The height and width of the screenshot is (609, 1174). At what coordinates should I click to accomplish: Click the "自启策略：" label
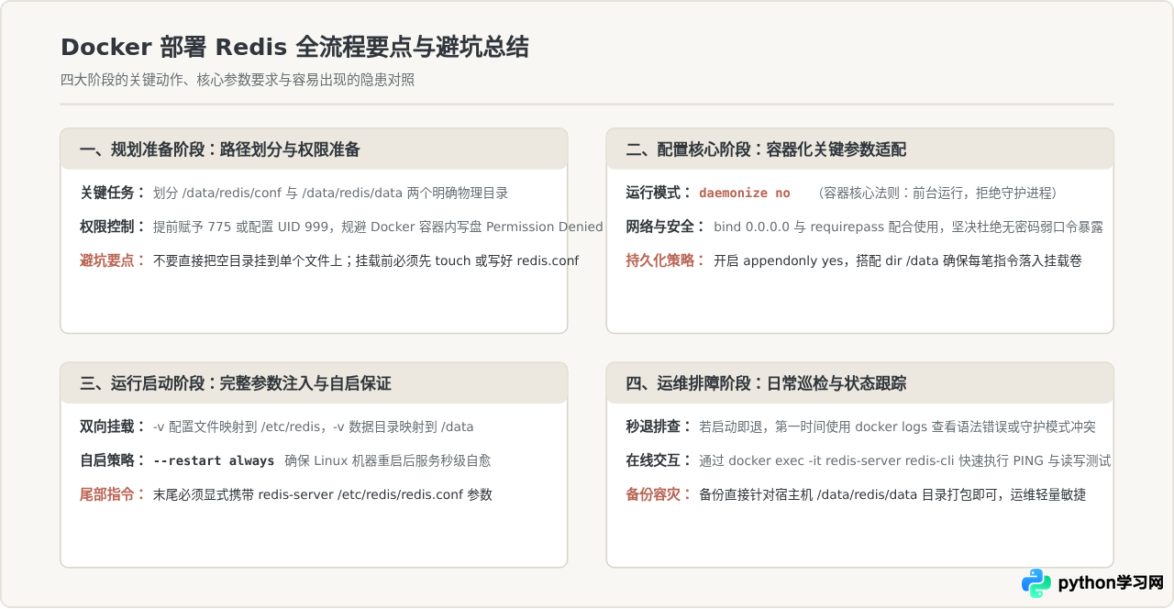(113, 460)
